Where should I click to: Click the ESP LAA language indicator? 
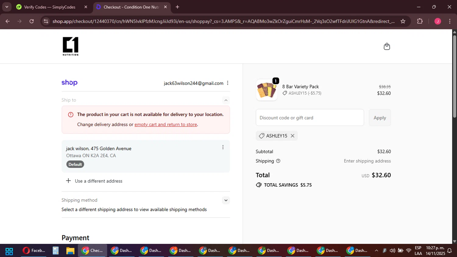pyautogui.click(x=418, y=251)
